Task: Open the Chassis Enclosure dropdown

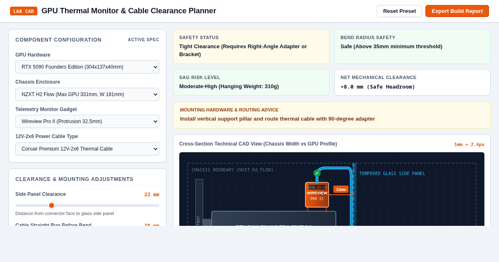Action: 87,94
